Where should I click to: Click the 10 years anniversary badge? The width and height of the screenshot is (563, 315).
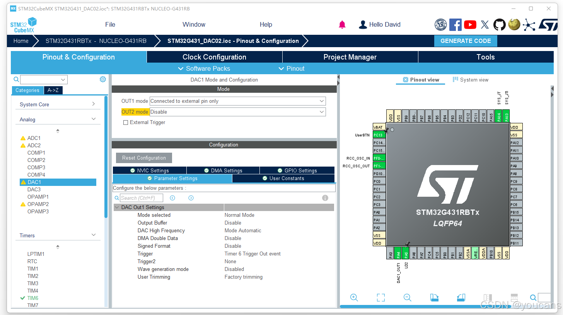(441, 25)
